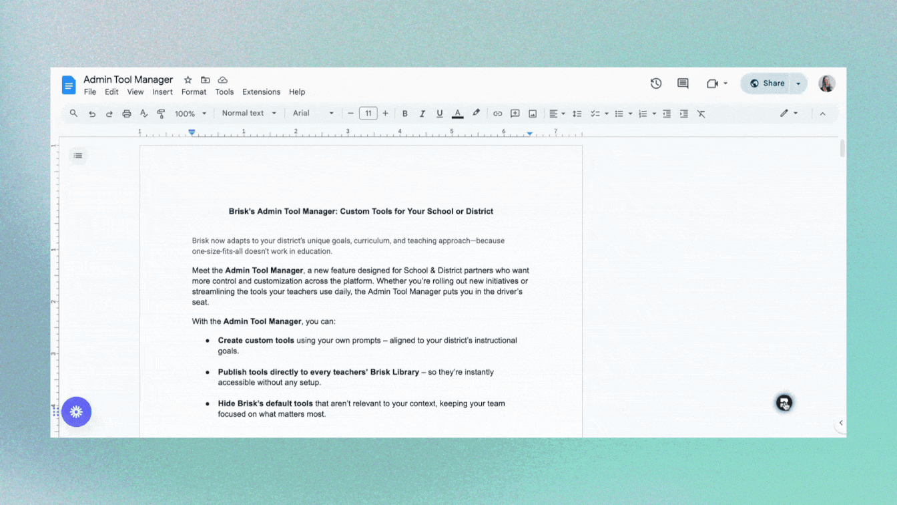
Task: Apply a bulleted list
Action: pyautogui.click(x=619, y=114)
